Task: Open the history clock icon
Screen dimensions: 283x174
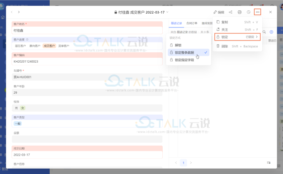Action: click(249, 12)
